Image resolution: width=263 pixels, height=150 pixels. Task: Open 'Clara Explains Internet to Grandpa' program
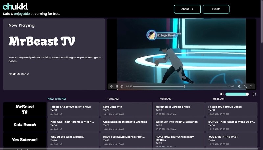[x=126, y=125]
